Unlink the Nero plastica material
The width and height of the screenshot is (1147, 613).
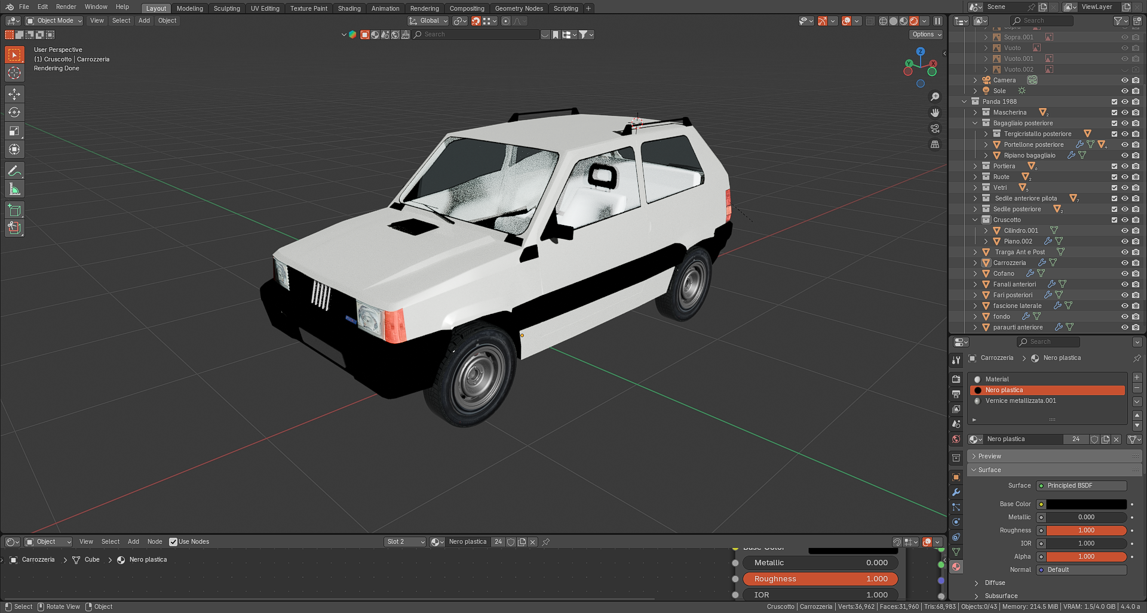[1116, 439]
